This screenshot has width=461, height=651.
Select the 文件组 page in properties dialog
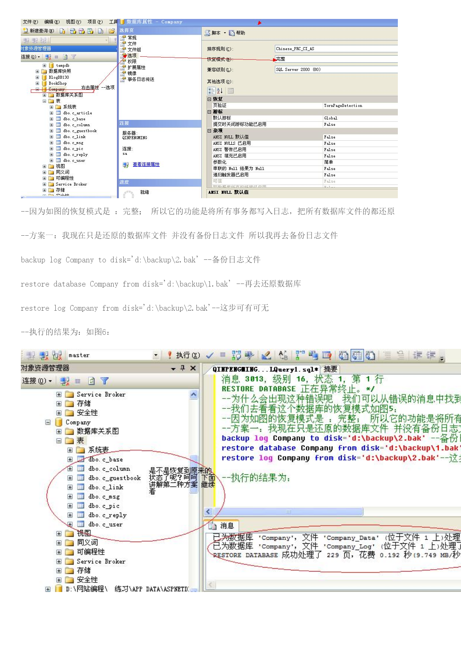tap(131, 50)
